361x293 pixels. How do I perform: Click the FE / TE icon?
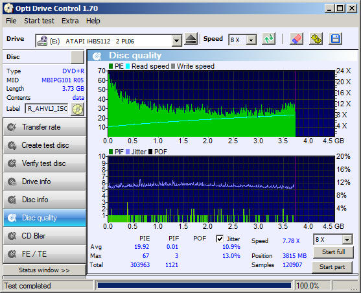(x=12, y=254)
